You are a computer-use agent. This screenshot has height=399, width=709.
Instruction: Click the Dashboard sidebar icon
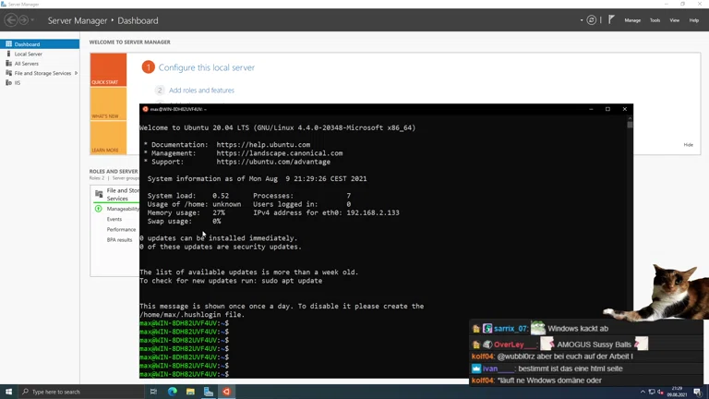[8, 44]
